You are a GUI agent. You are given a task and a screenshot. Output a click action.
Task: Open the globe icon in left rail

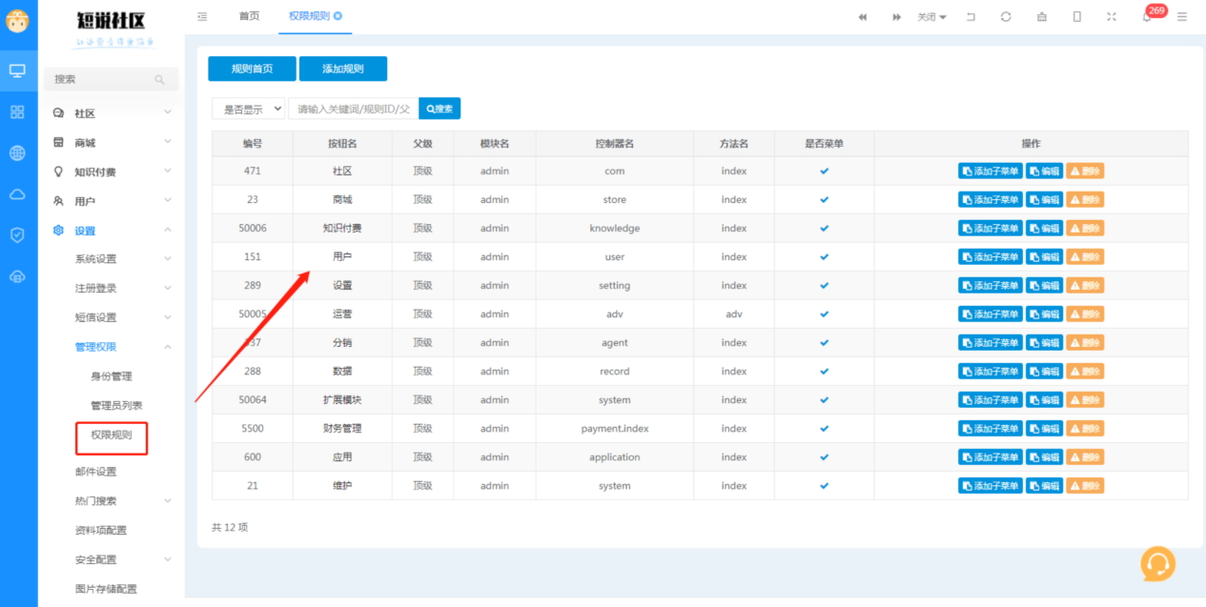(x=17, y=153)
